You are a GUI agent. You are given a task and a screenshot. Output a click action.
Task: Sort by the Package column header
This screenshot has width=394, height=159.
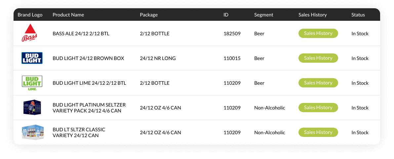click(149, 15)
